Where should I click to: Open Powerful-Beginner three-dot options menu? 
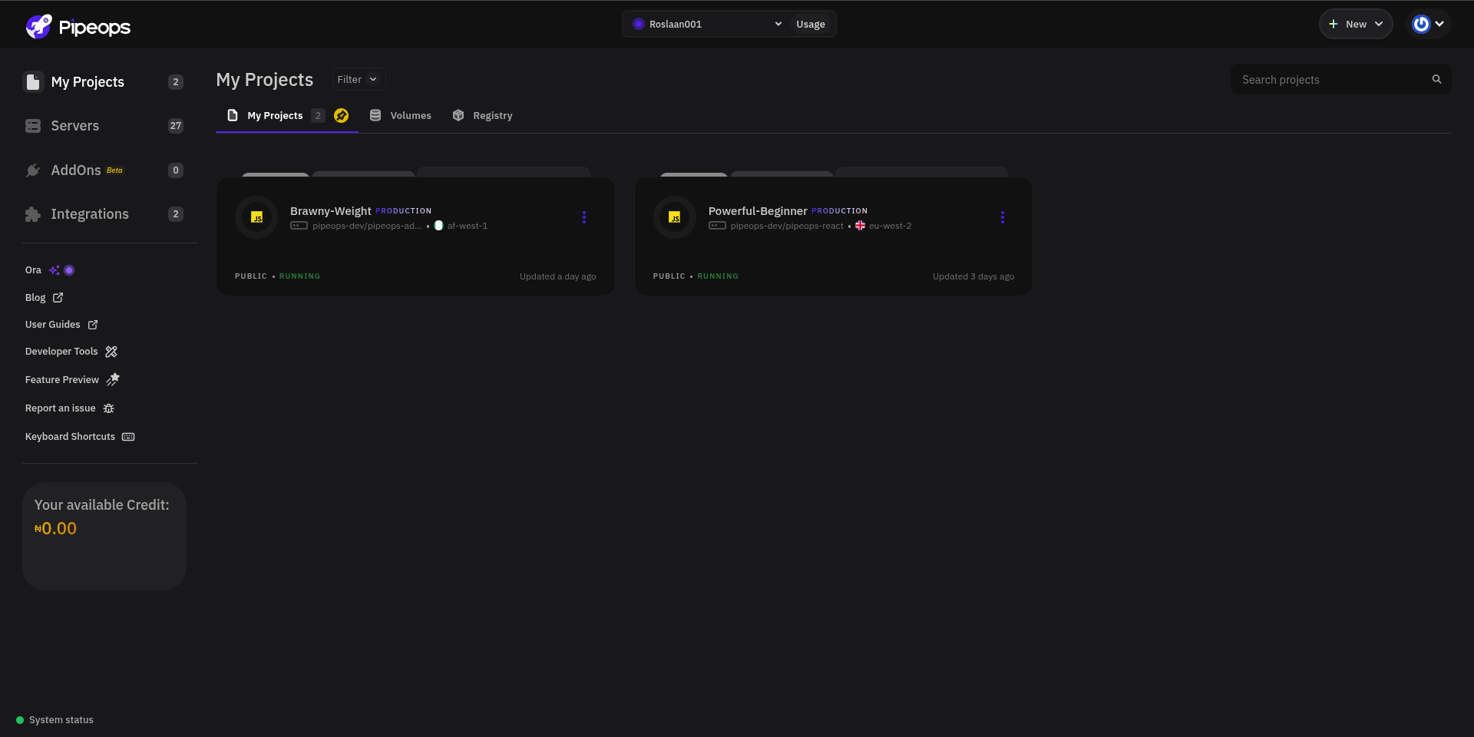click(1003, 217)
